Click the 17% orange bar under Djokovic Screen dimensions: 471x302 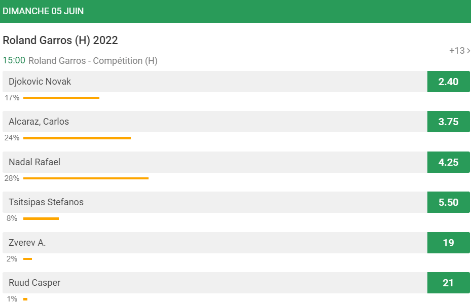61,98
